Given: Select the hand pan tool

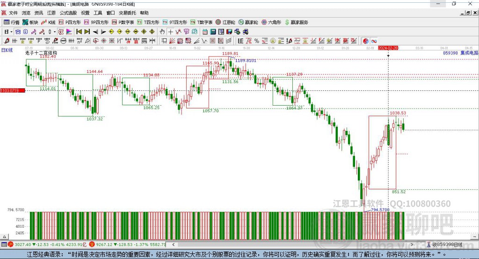Looking at the screenshot, I should pyautogui.click(x=162, y=32).
